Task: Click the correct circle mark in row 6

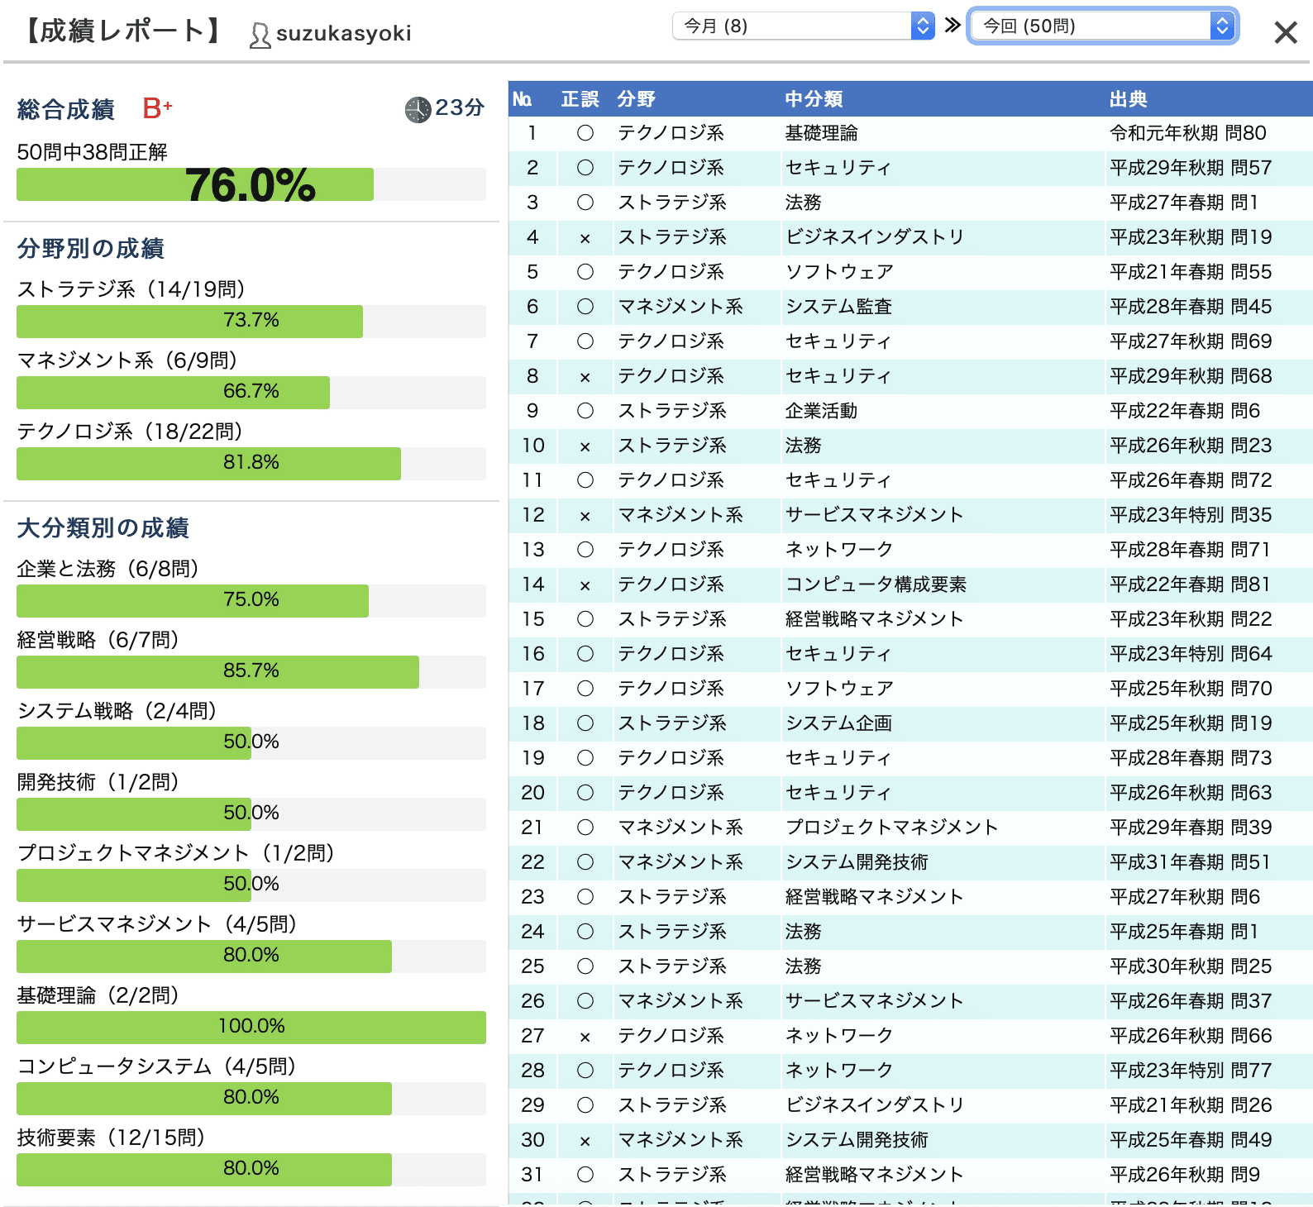Action: pos(585,307)
